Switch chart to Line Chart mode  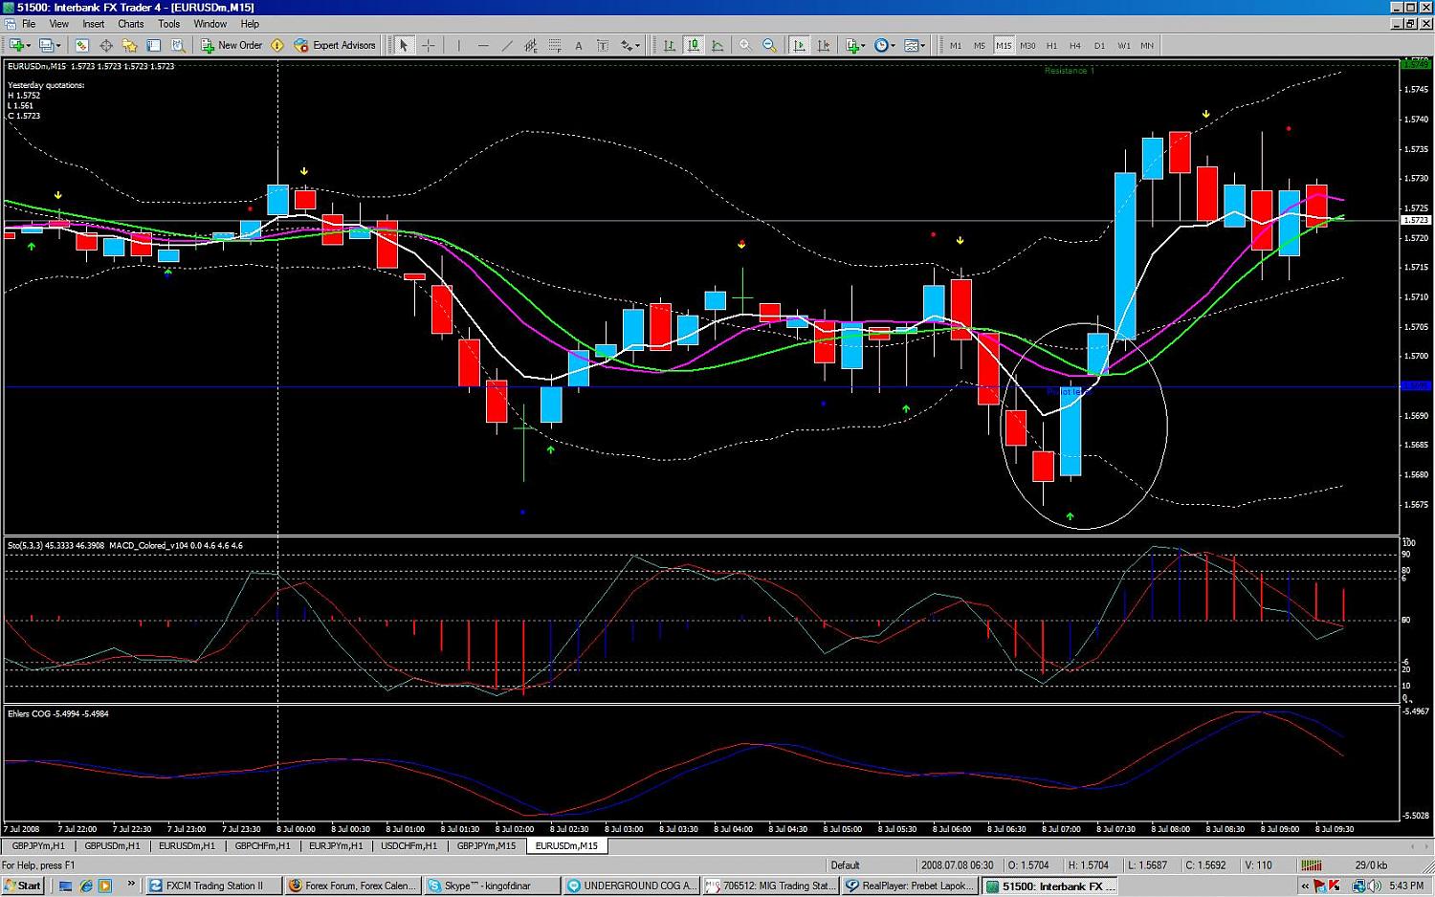(x=717, y=45)
